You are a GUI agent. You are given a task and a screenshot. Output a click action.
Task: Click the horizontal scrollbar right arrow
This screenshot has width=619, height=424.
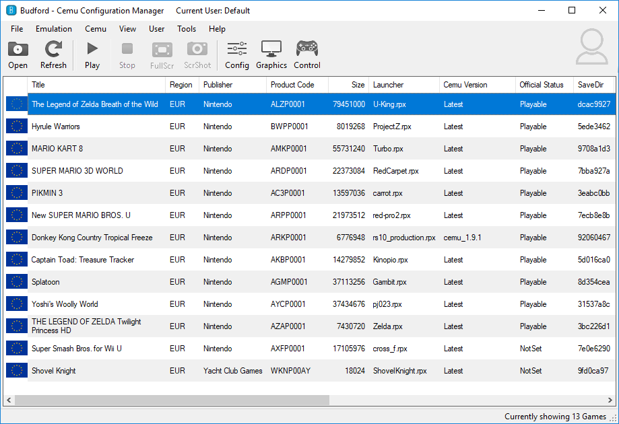610,400
